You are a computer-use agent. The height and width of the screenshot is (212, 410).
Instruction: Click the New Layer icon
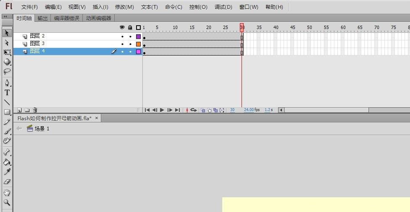(x=19, y=110)
